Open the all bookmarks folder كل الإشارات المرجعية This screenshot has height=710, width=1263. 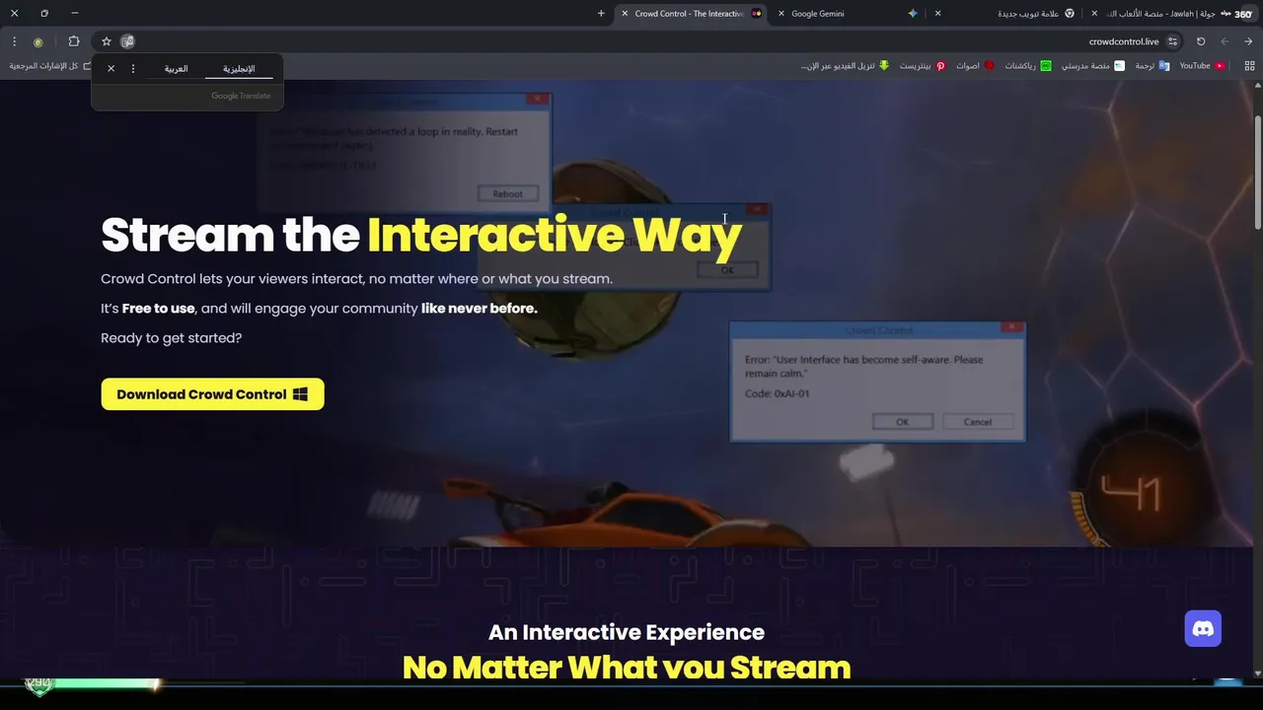tap(50, 66)
